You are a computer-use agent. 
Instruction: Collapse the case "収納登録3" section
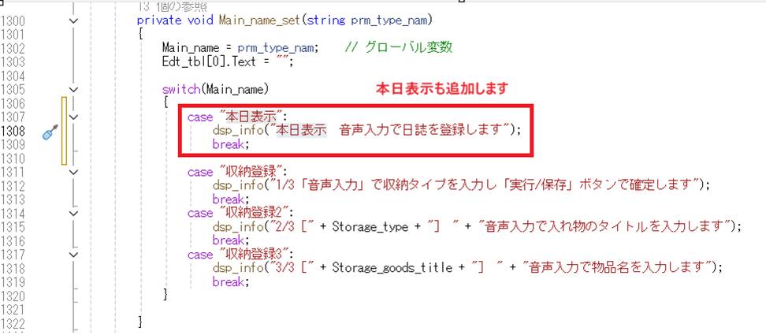click(74, 254)
